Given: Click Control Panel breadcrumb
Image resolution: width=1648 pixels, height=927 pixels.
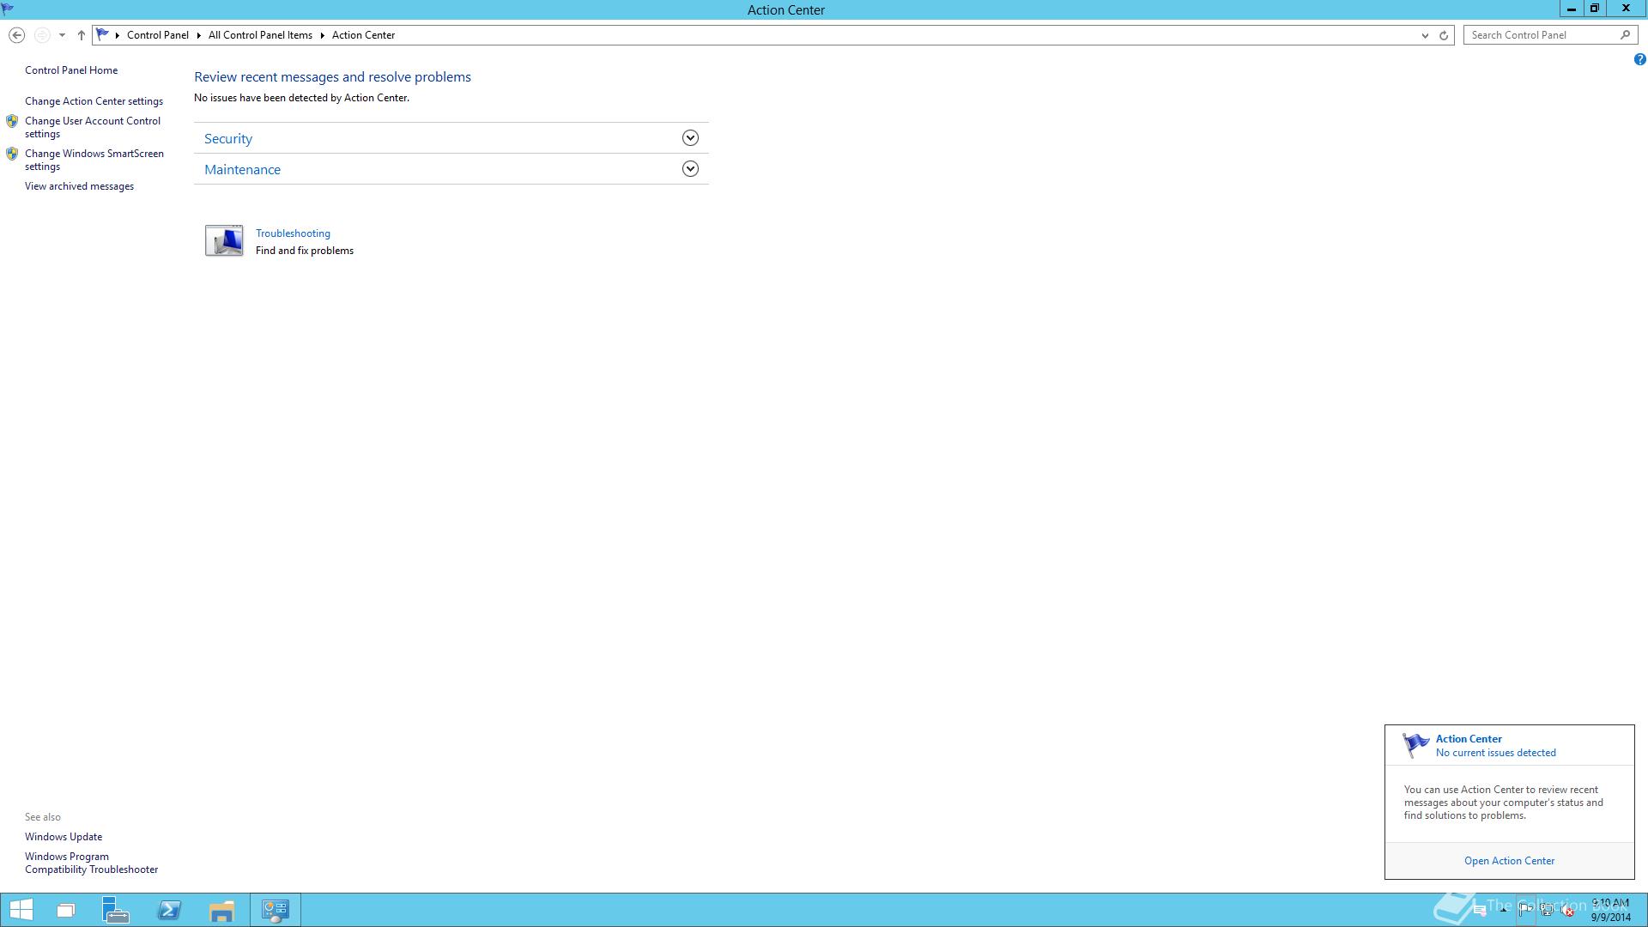Looking at the screenshot, I should click(158, 35).
